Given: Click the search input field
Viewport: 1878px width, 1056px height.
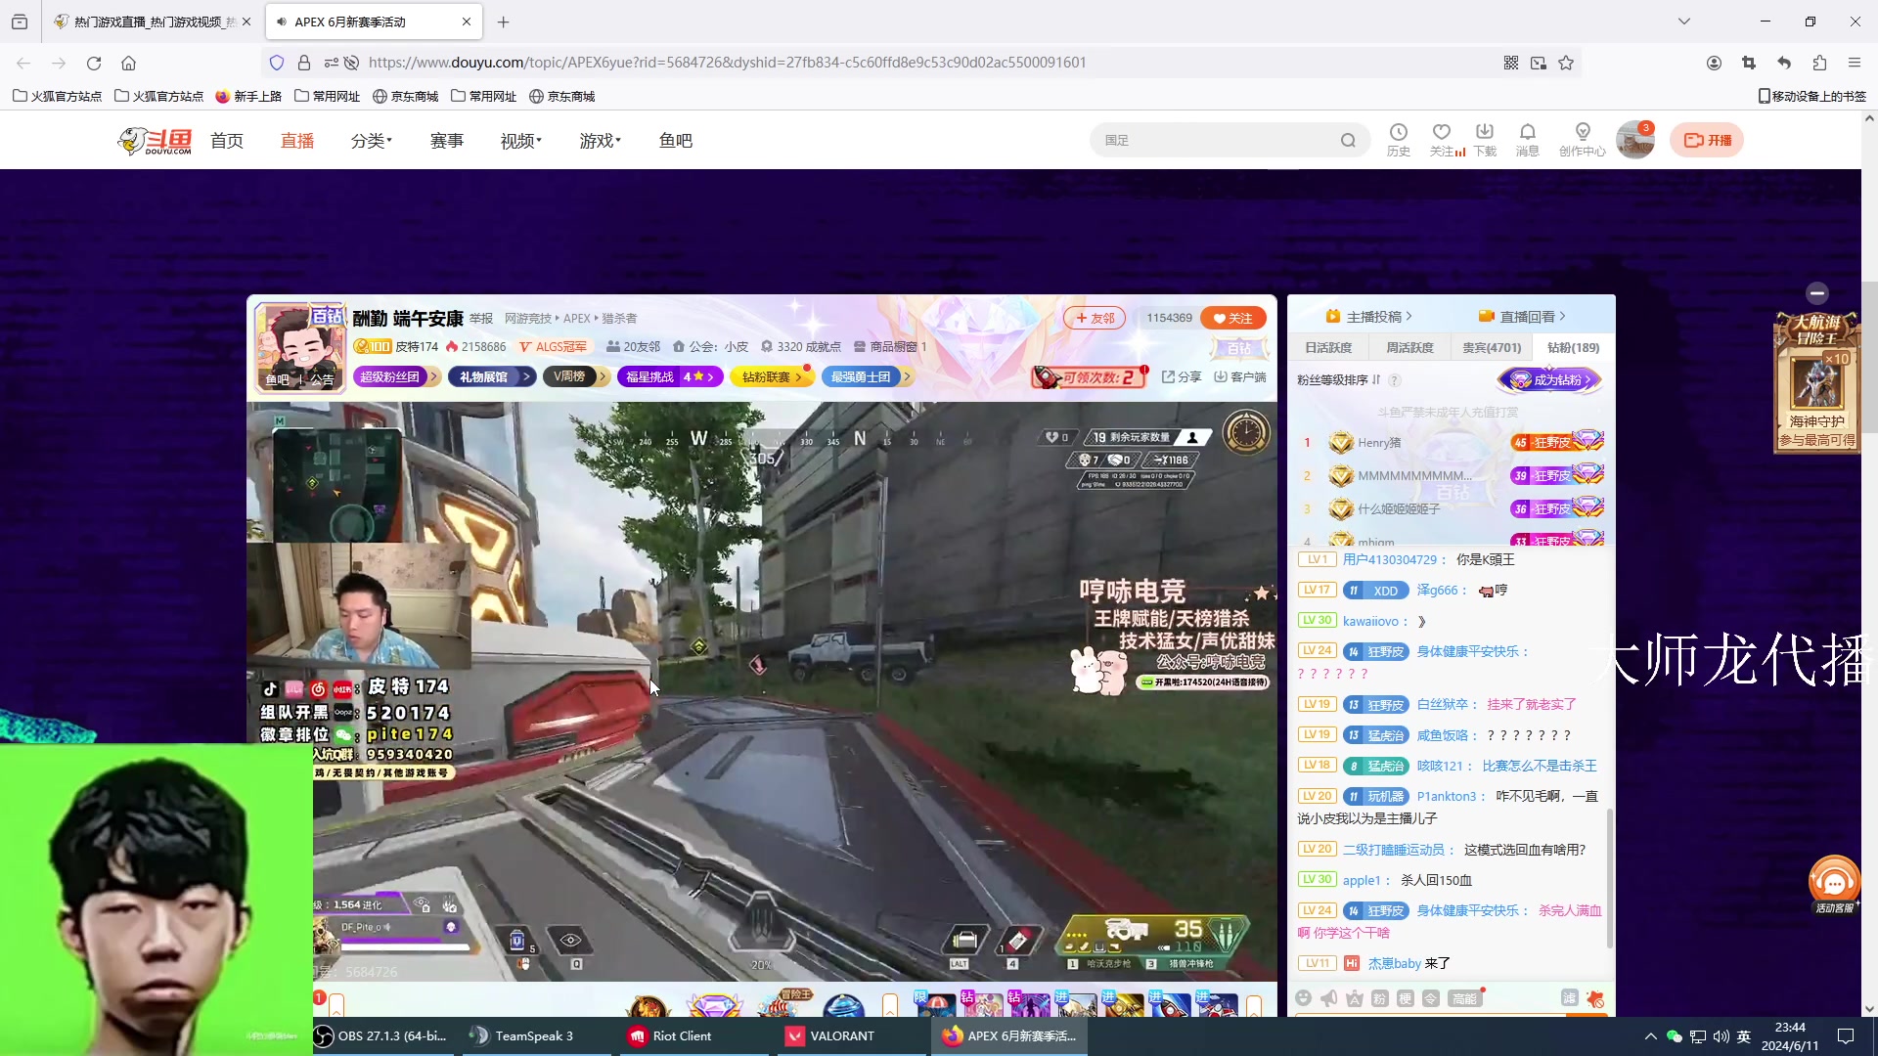Looking at the screenshot, I should pos(1218,140).
